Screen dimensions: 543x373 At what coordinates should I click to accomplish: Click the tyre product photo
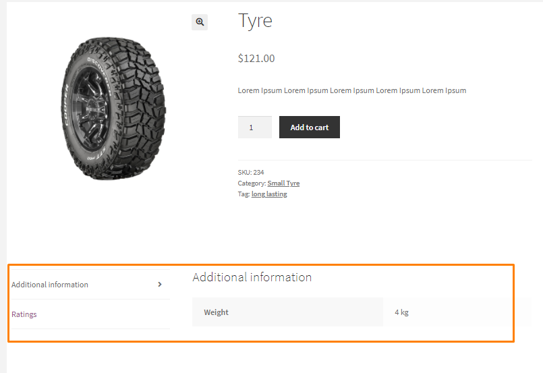point(113,109)
